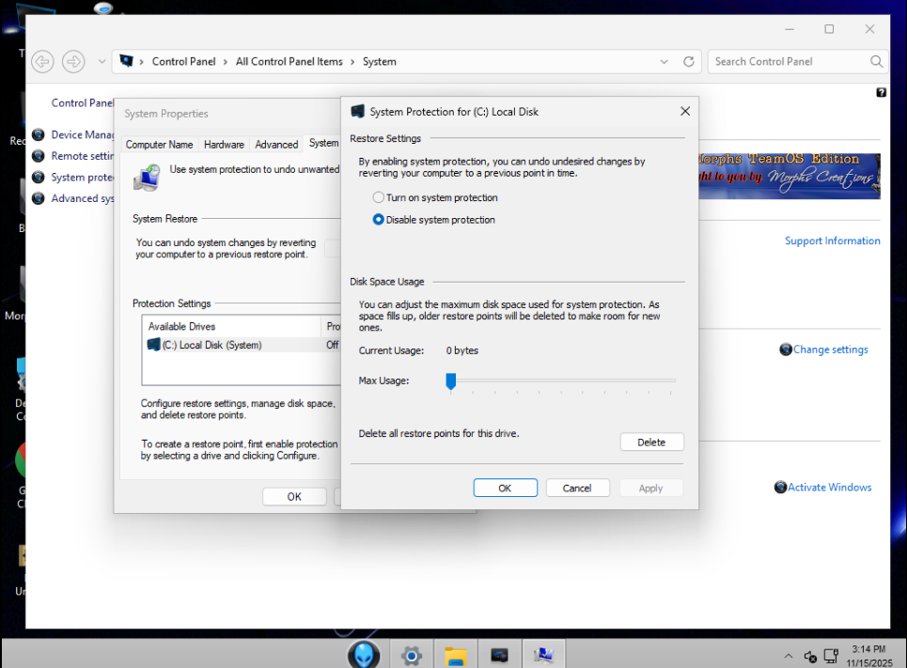
Task: Expand the recent locations chevron
Action: pyautogui.click(x=102, y=62)
